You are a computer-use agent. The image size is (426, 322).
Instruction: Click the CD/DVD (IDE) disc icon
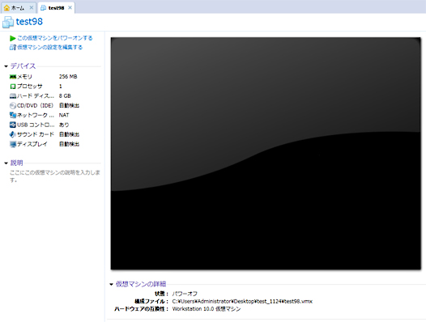click(x=13, y=105)
